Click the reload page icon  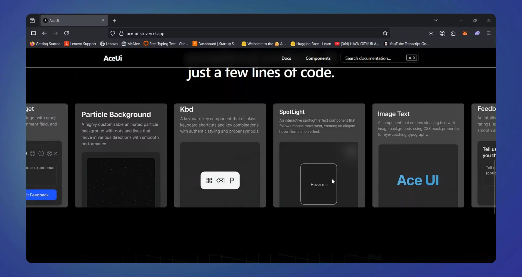tap(67, 33)
